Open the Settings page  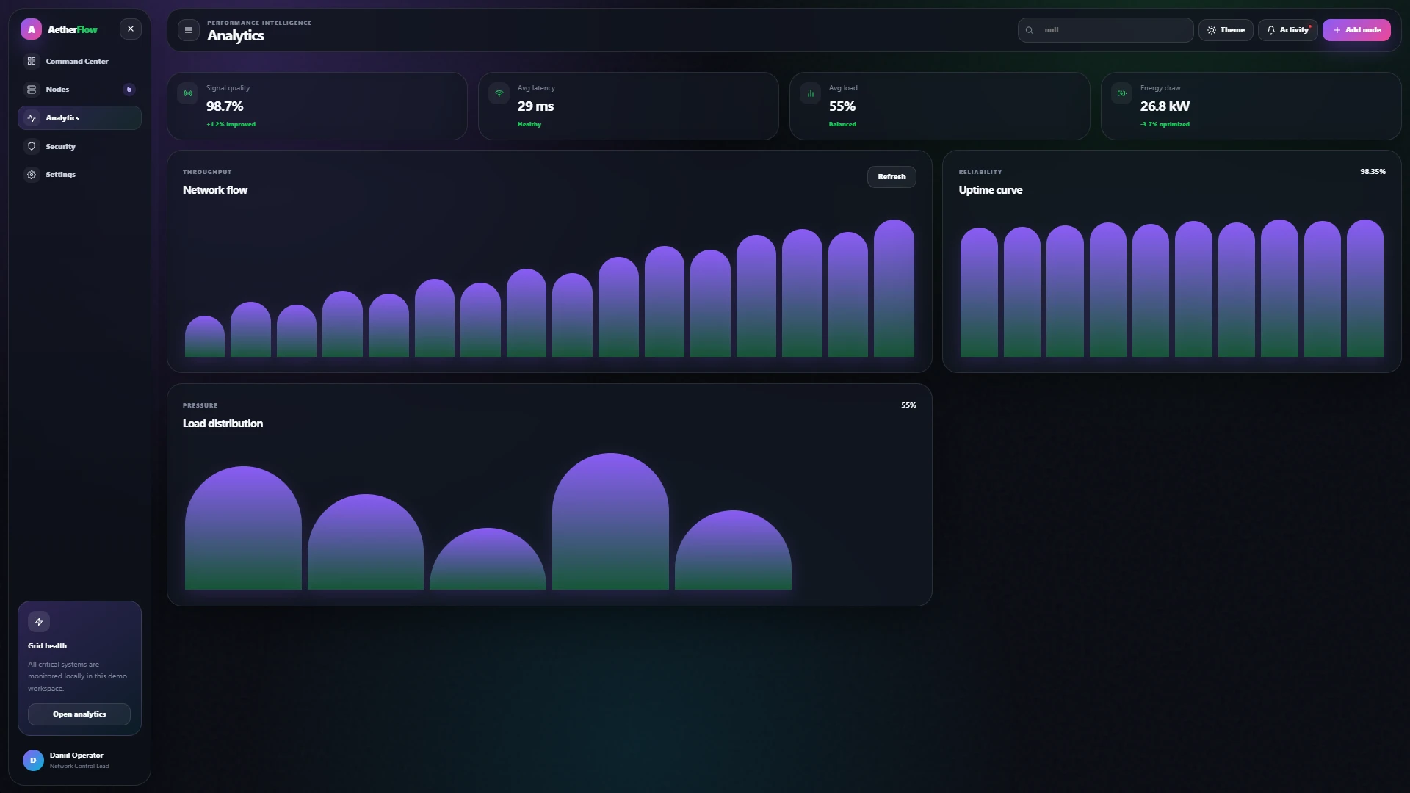(x=79, y=175)
